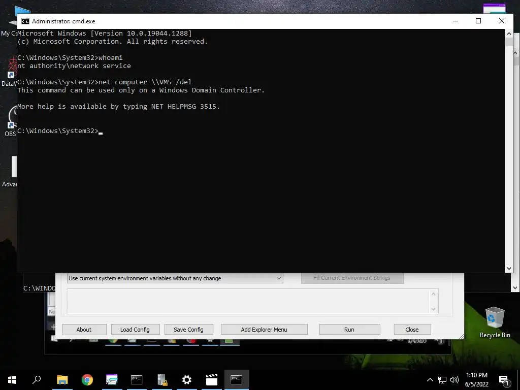The image size is (520, 390).
Task: Click 'net computer \\VM5 /del' command text
Action: (x=145, y=82)
